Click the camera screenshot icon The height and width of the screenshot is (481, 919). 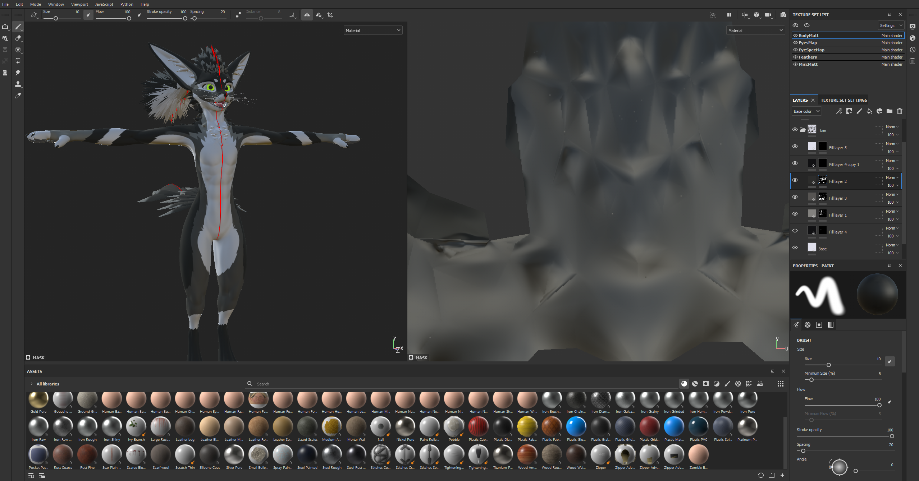tap(783, 15)
